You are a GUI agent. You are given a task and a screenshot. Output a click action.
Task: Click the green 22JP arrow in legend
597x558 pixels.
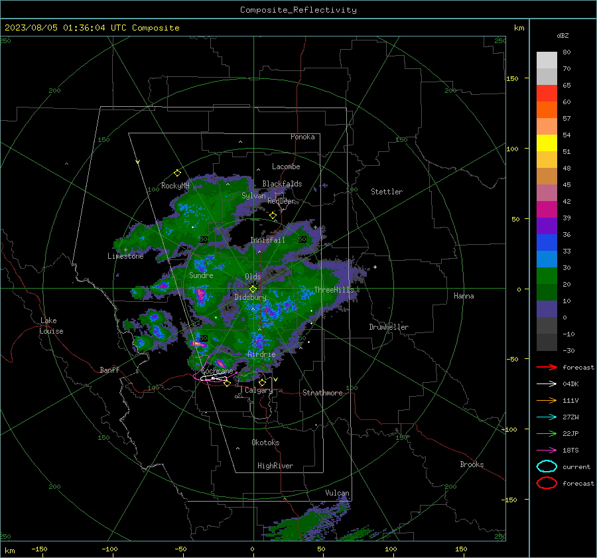coord(547,433)
